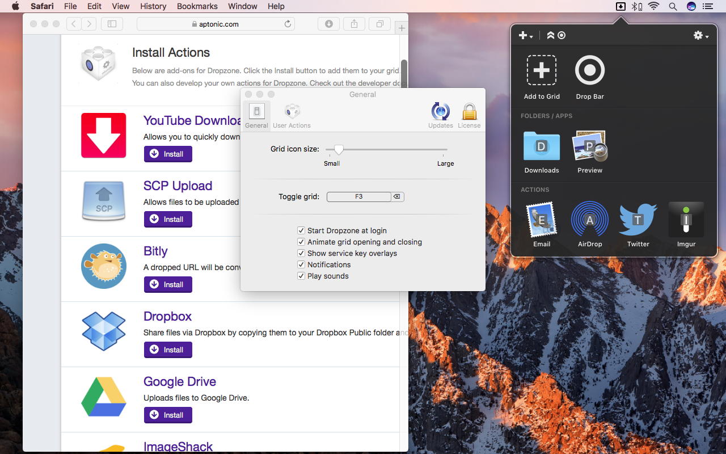This screenshot has height=454, width=726.
Task: Click the AirDrop action icon
Action: point(590,219)
